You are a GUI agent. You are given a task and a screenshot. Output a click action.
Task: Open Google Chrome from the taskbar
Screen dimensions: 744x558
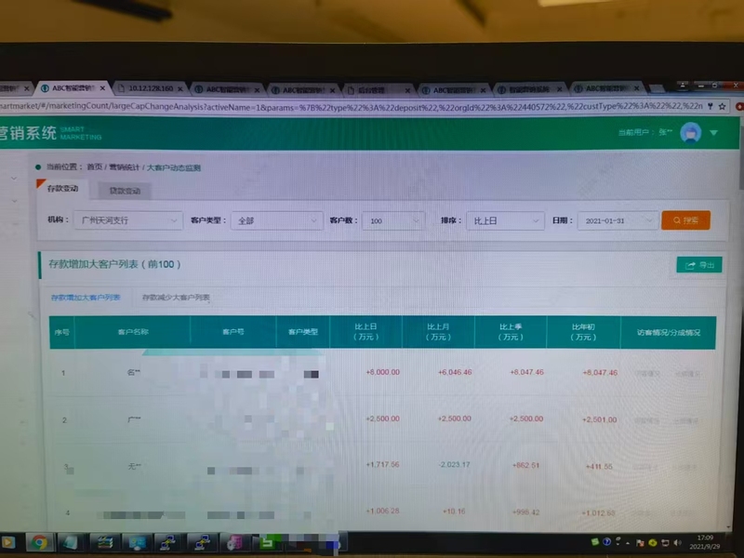click(x=39, y=542)
